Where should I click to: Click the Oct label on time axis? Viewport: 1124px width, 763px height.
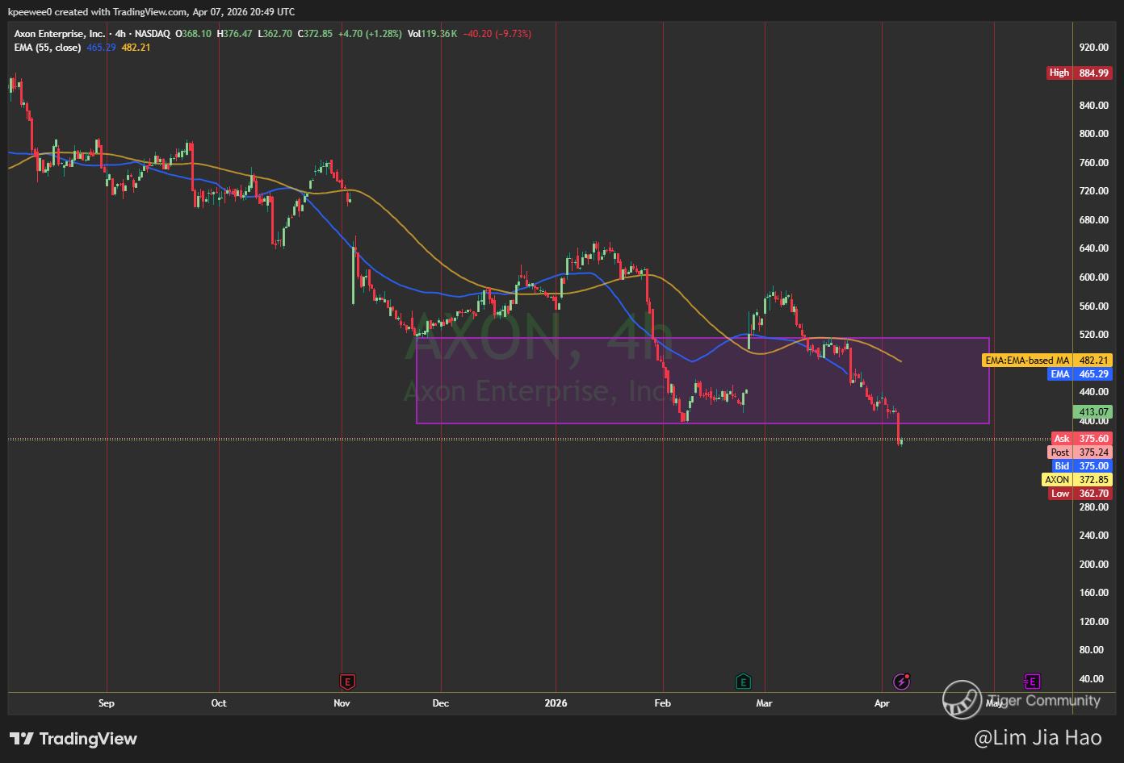point(219,703)
